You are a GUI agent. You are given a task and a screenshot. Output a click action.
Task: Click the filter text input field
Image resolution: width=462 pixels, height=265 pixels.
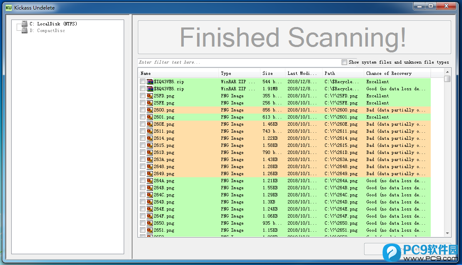pyautogui.click(x=239, y=62)
